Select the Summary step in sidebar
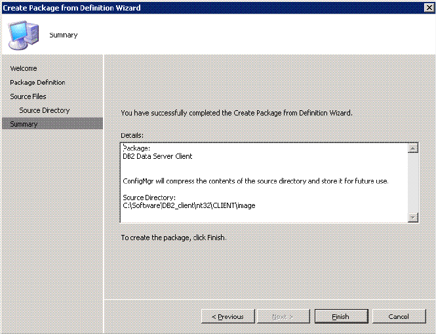This screenshot has width=436, height=334. click(x=24, y=124)
